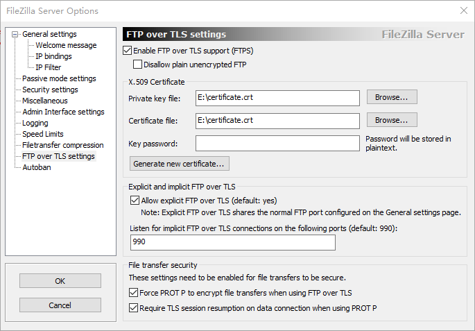Open Filetransfer compression settings
The width and height of the screenshot is (475, 331).
pos(62,145)
